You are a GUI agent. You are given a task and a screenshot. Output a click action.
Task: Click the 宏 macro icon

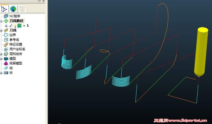6,73
